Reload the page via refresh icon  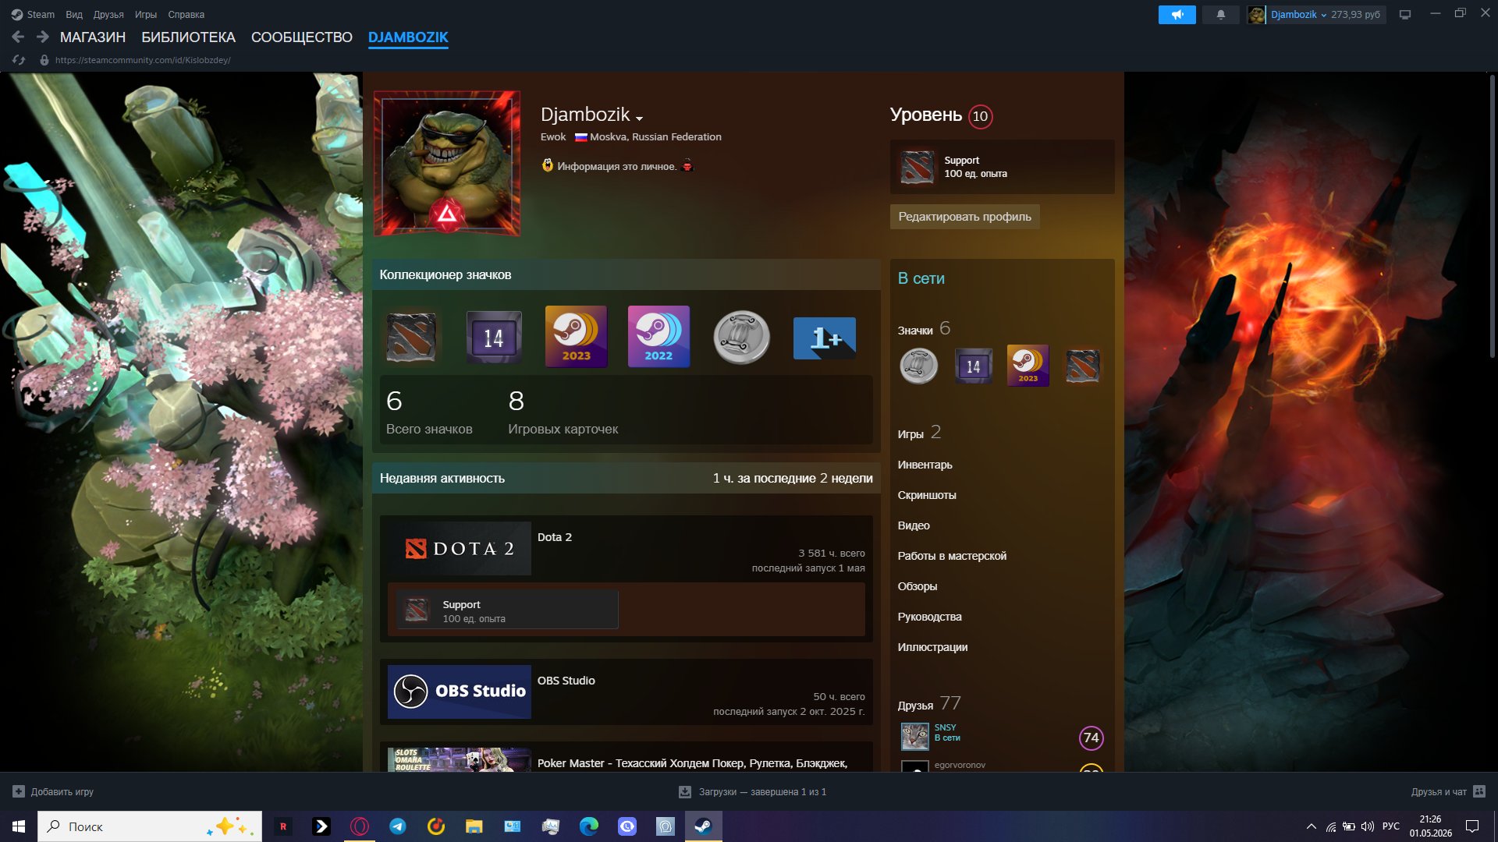pyautogui.click(x=19, y=60)
